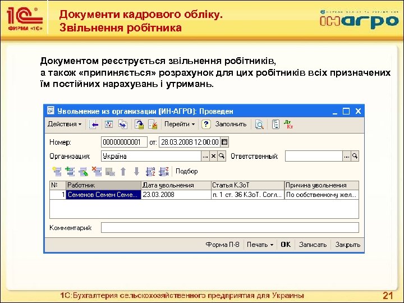
Task: Click the date field showing 28.03.2008 12:00:00
Action: [190, 142]
